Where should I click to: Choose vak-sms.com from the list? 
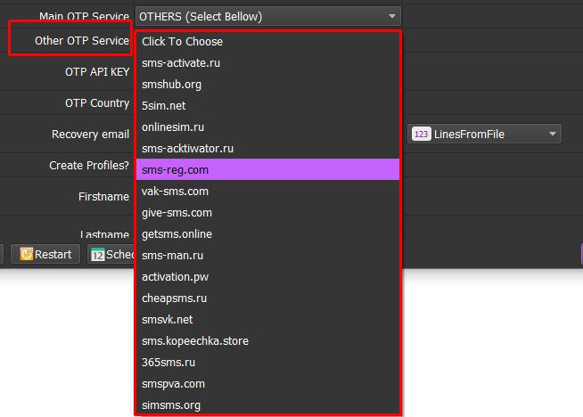268,191
